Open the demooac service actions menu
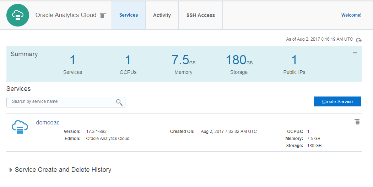Viewport: 373px width, 187px height. click(x=357, y=122)
